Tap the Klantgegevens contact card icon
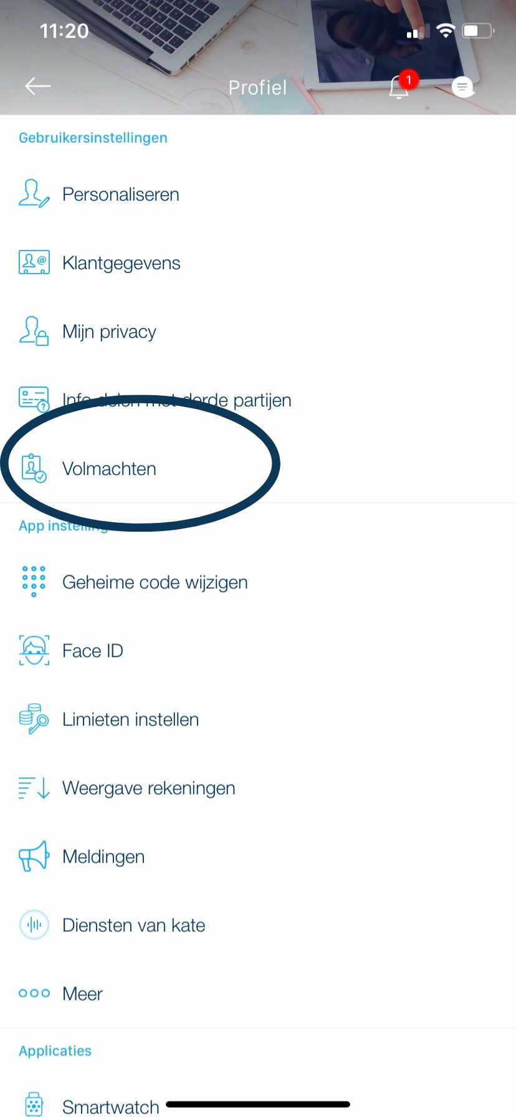 point(34,262)
